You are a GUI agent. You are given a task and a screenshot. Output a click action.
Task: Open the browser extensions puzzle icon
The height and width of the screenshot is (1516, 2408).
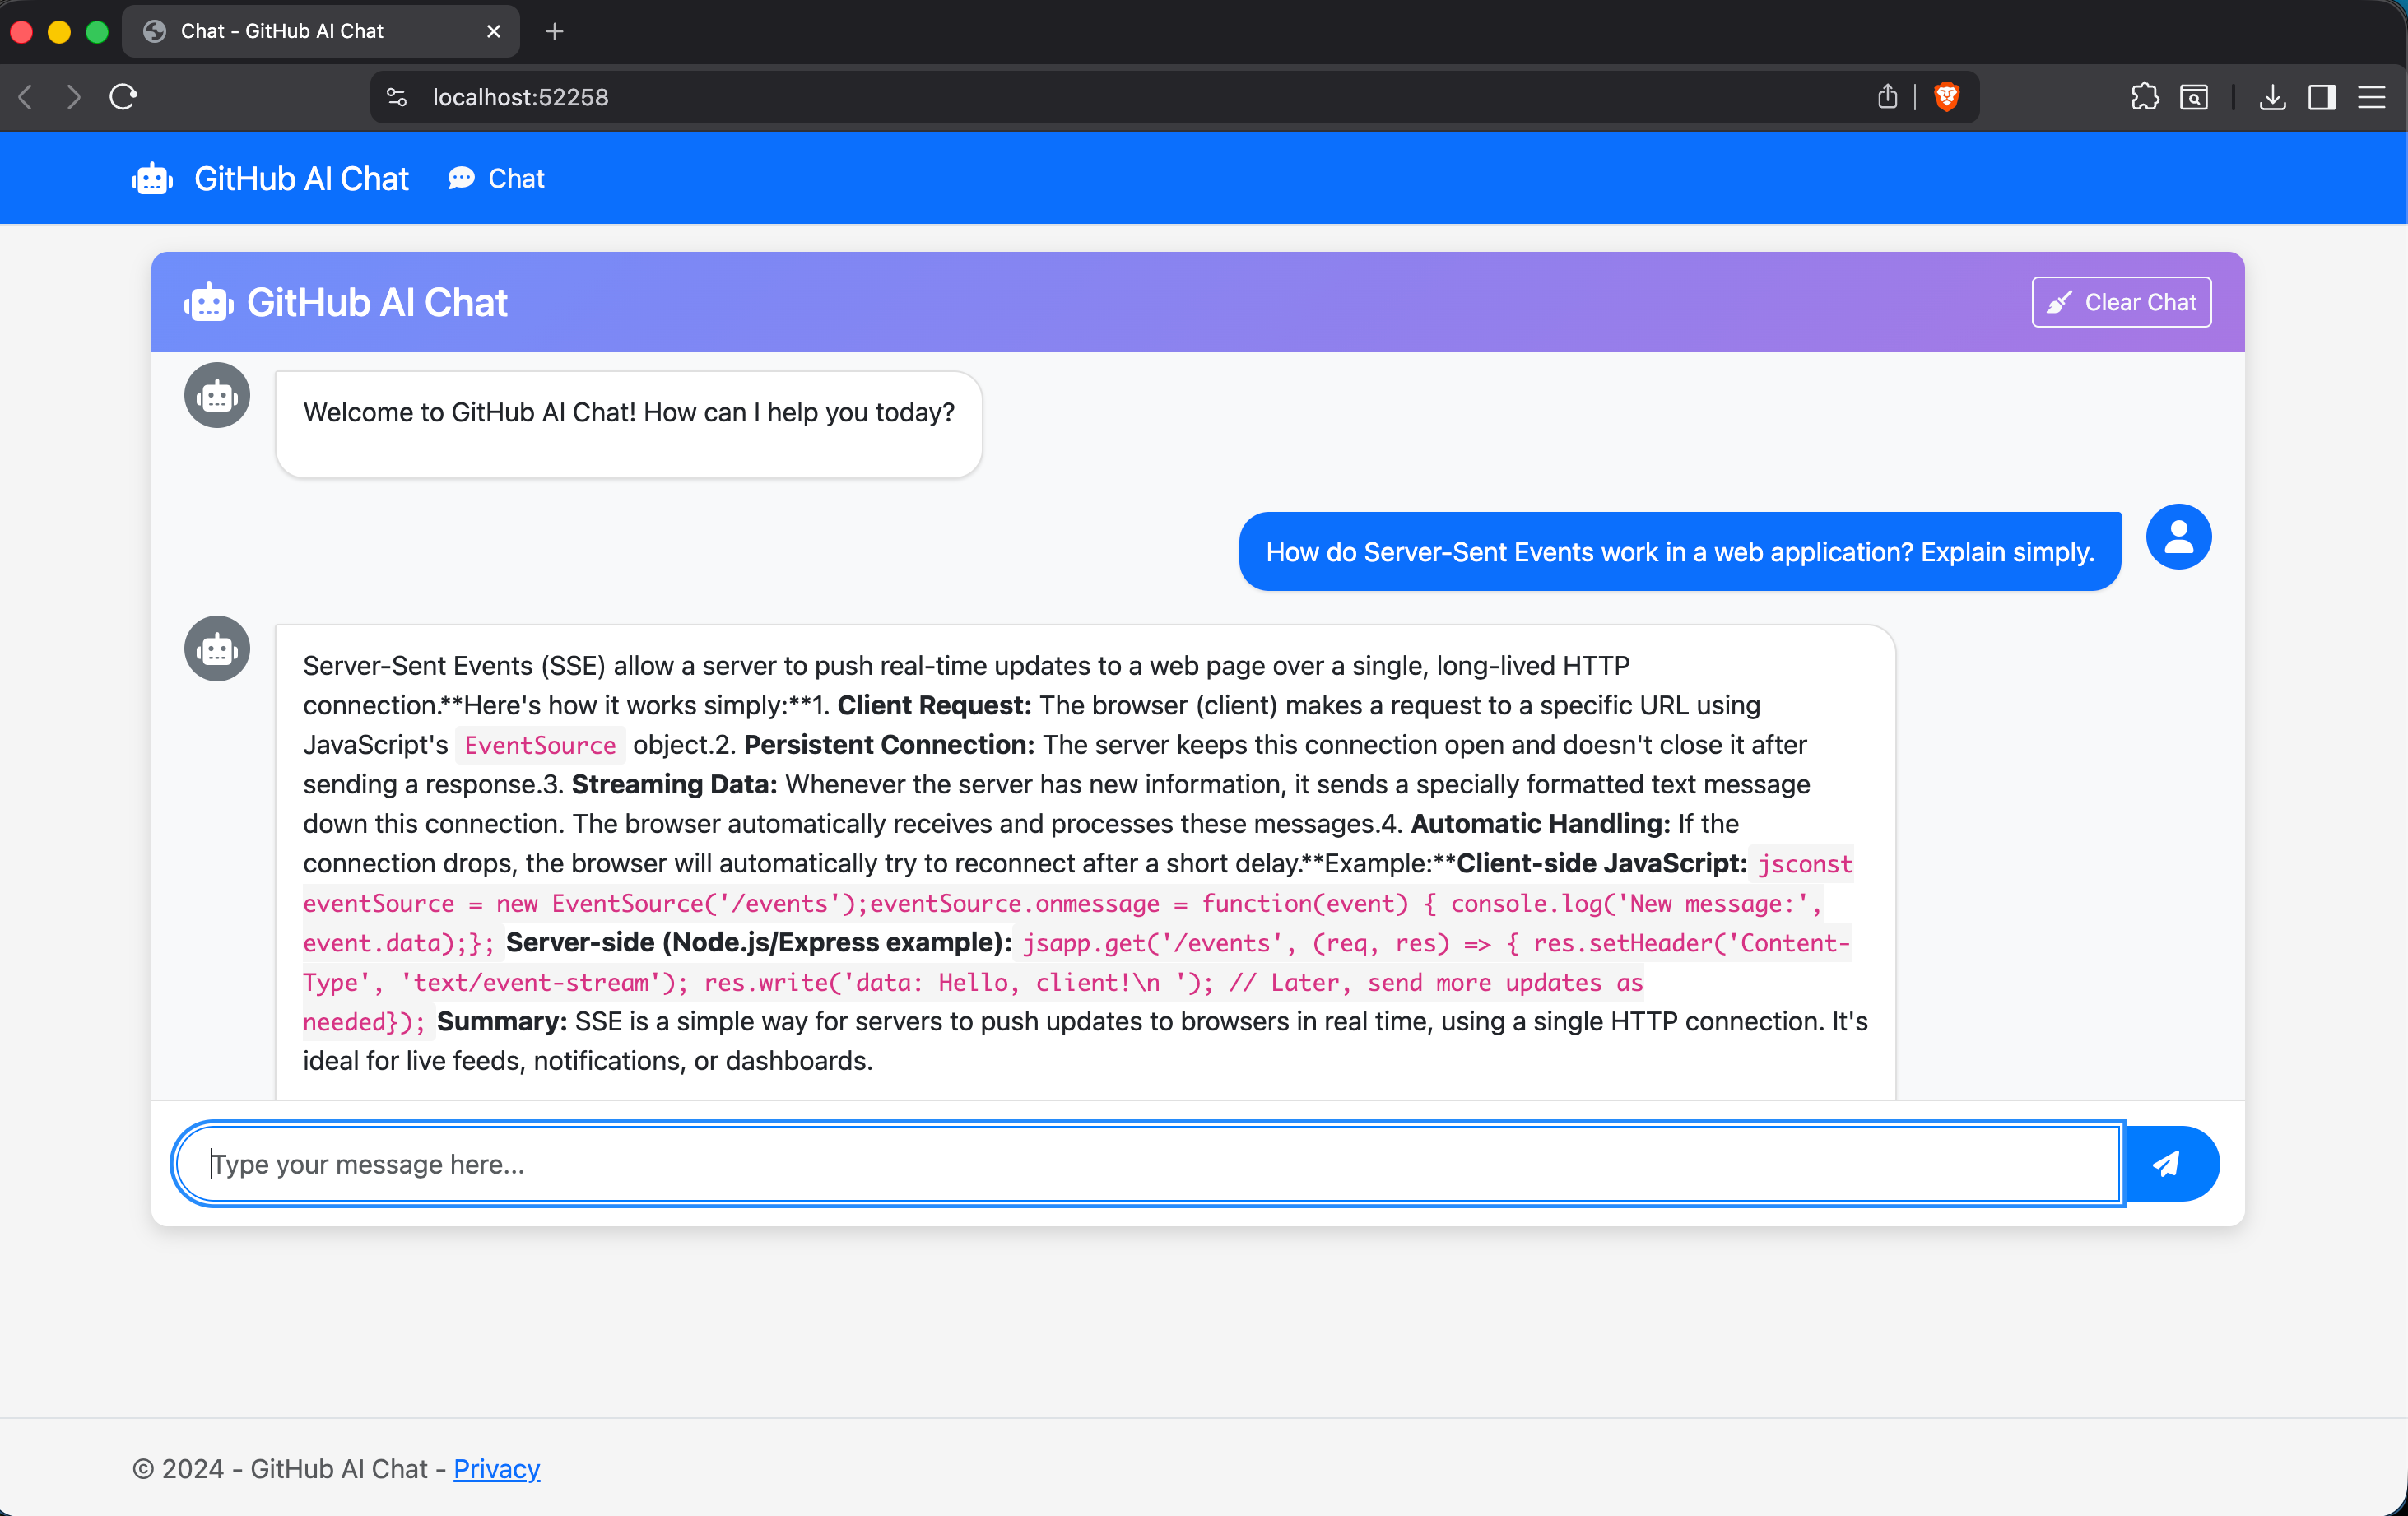[2143, 97]
